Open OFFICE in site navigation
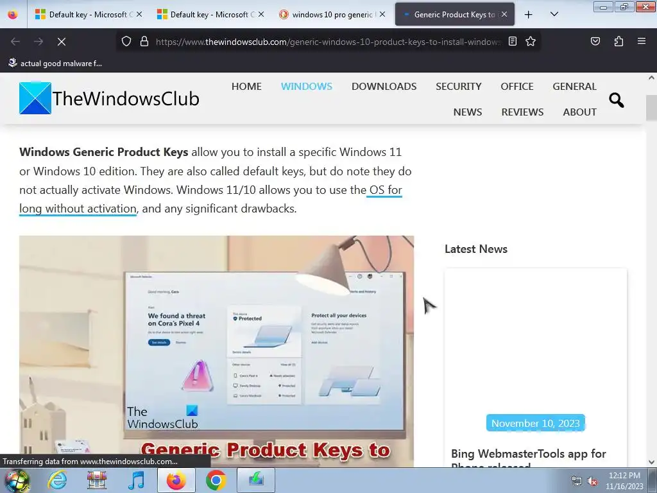This screenshot has height=493, width=657. tap(517, 87)
